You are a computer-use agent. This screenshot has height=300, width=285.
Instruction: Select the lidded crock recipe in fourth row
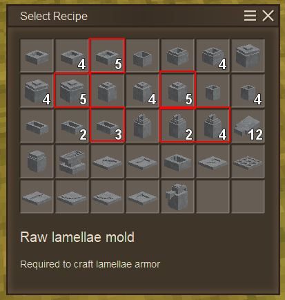pos(37,161)
